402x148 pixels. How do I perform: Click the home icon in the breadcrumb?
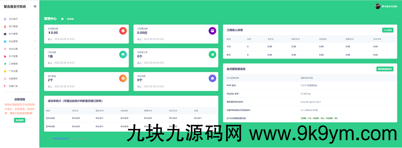click(x=62, y=19)
